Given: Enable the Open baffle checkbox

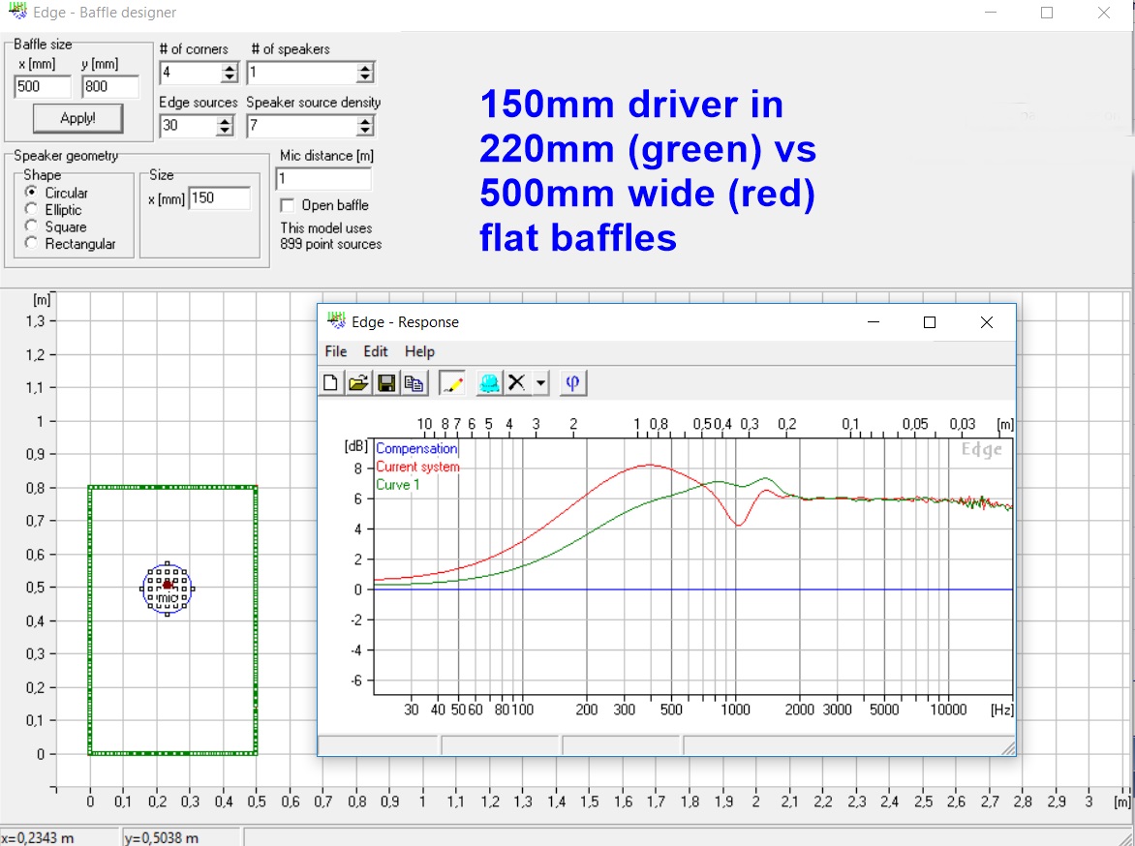Looking at the screenshot, I should pos(288,205).
